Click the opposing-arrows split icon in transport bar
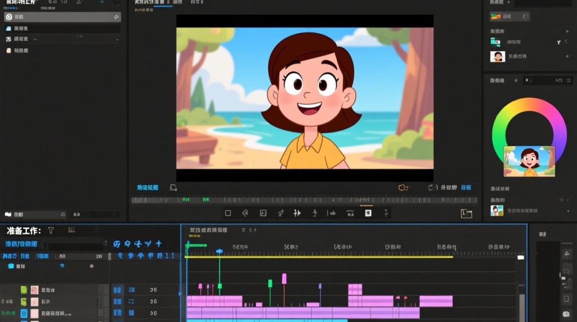Image resolution: width=577 pixels, height=322 pixels. click(297, 213)
